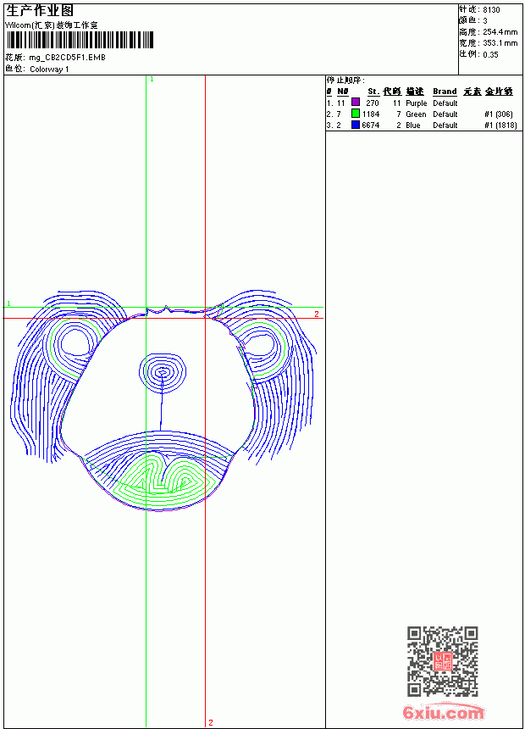Click the red marker 2 at the bottom guide
Image resolution: width=525 pixels, height=729 pixels.
point(211,722)
